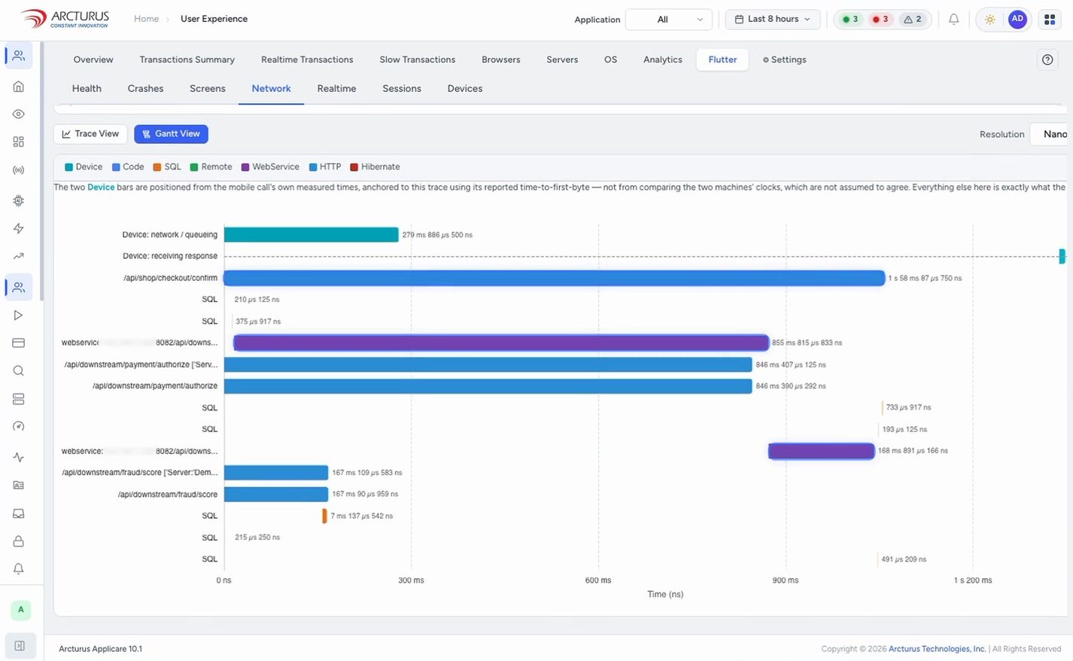Click the /api/shop/checkout/confirm blue bar
Viewport: 1073px width, 661px height.
tap(555, 279)
